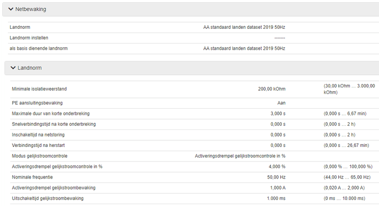Click the Nominale frequentie row label
The image size is (379, 206).
pos(32,177)
